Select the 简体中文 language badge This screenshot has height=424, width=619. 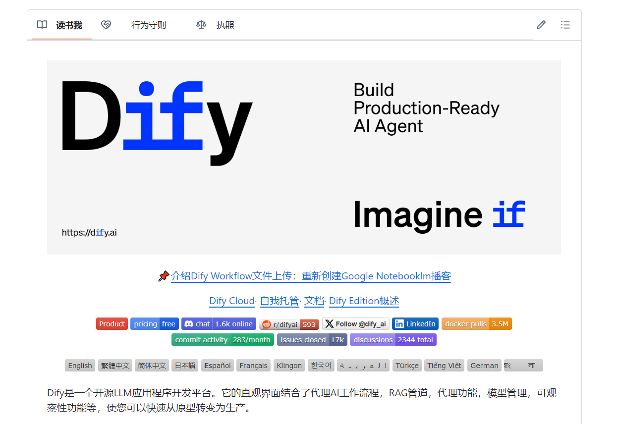pos(152,366)
